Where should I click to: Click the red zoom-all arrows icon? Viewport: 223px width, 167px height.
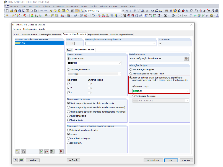pyautogui.click(x=209, y=11)
